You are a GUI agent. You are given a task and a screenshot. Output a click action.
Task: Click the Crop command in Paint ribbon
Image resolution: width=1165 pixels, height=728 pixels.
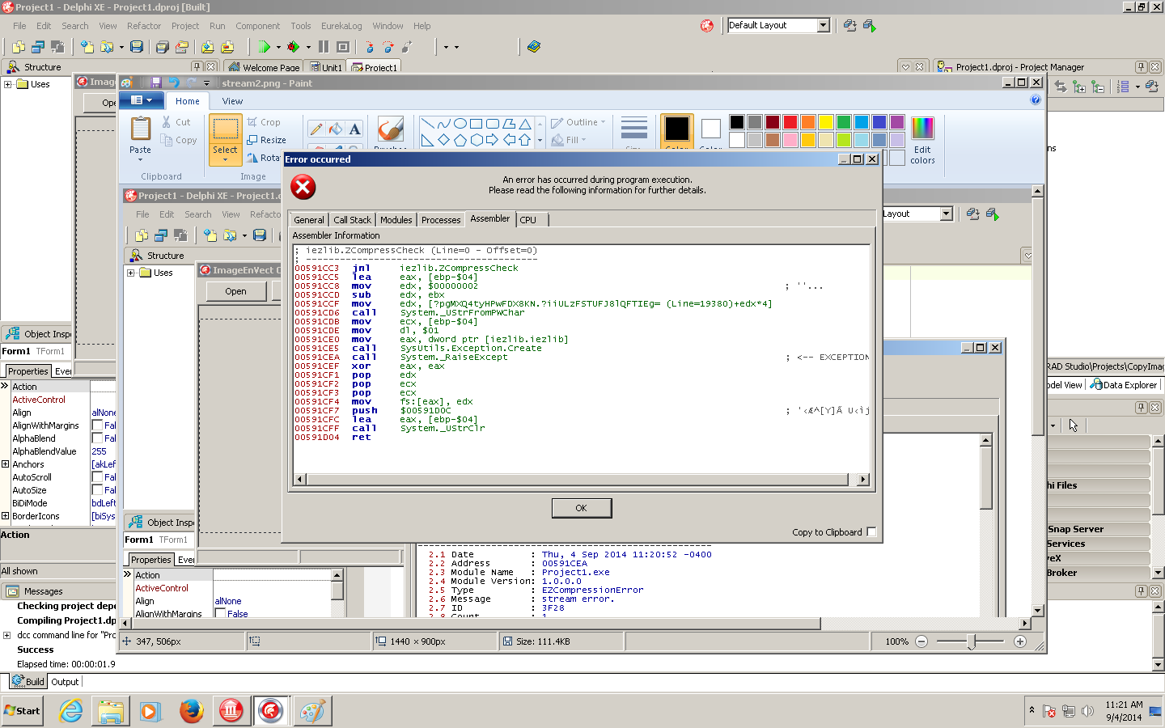point(265,122)
